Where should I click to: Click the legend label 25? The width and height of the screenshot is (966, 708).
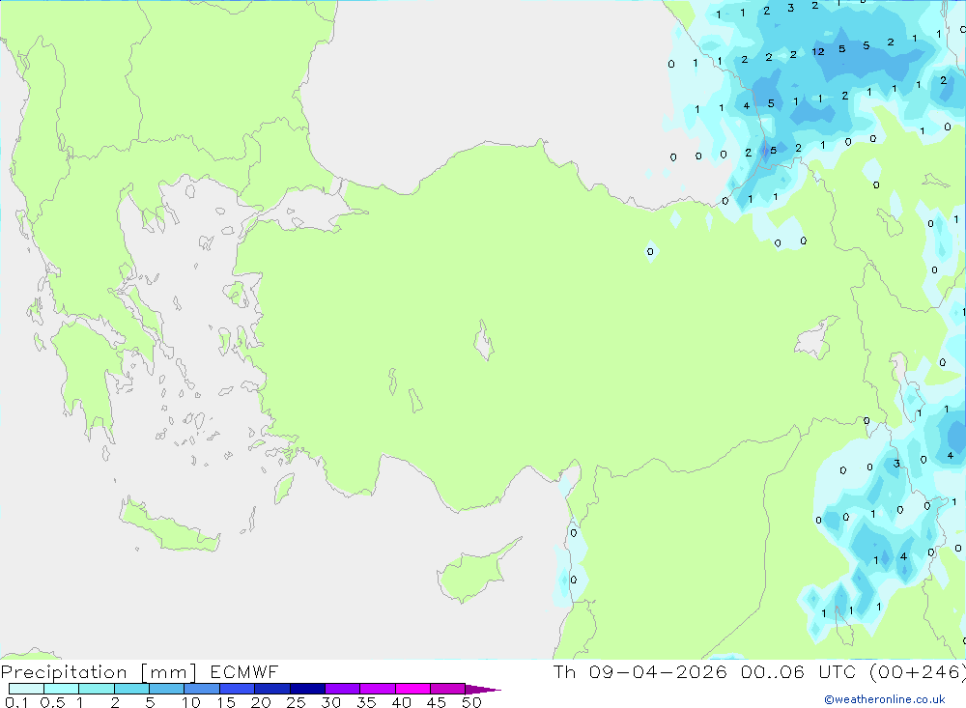pyautogui.click(x=296, y=702)
